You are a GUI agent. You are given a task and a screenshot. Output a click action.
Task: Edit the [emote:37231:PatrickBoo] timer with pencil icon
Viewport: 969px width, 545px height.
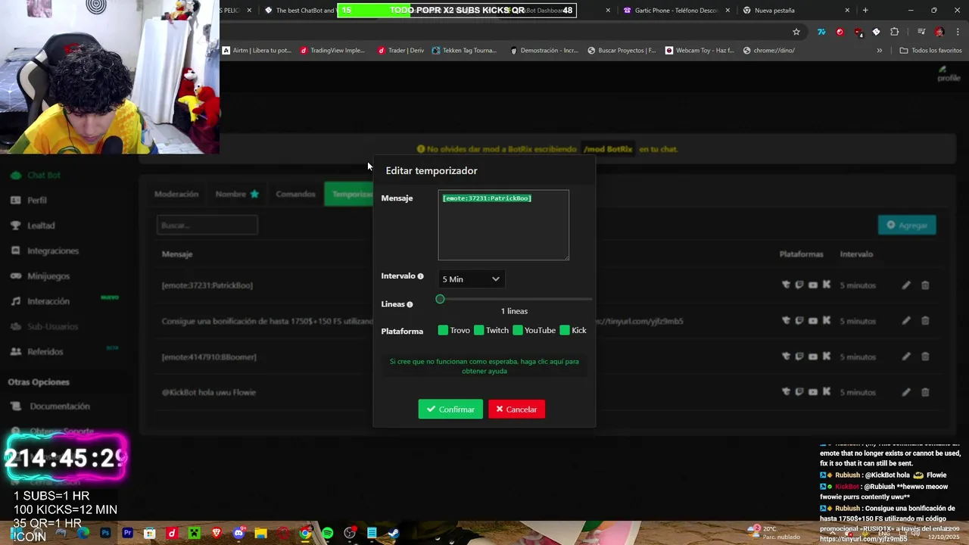[x=906, y=285]
